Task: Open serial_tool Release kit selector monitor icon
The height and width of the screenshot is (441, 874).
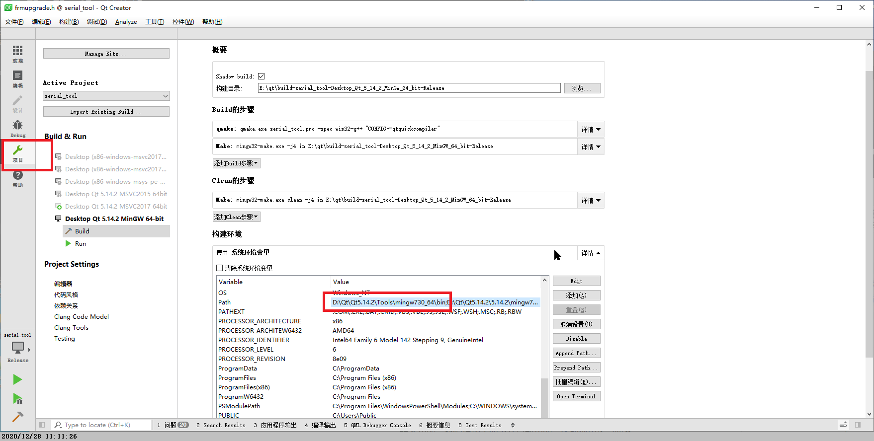Action: pos(18,348)
